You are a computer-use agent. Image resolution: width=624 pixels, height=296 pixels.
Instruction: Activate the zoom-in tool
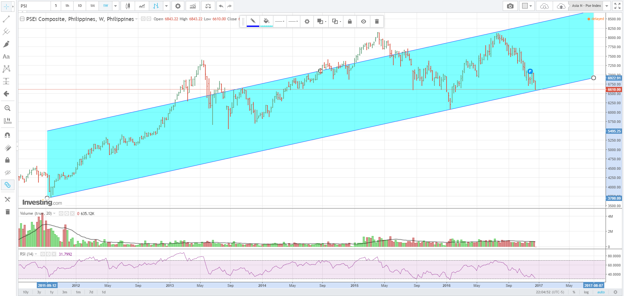(x=8, y=108)
